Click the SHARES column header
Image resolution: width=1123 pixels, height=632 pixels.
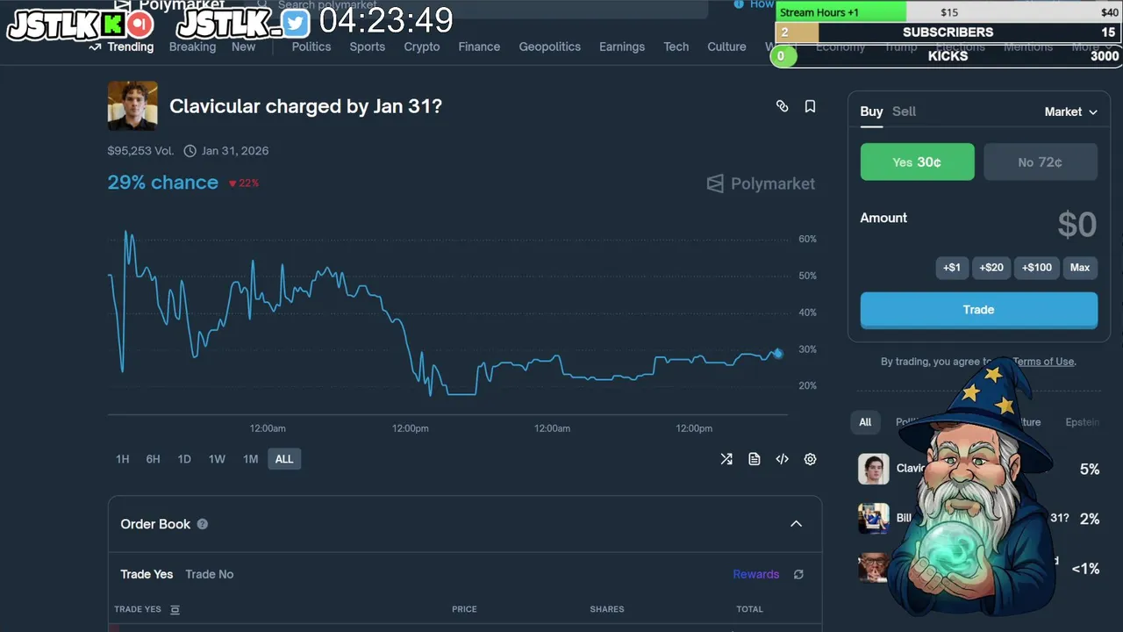(607, 609)
